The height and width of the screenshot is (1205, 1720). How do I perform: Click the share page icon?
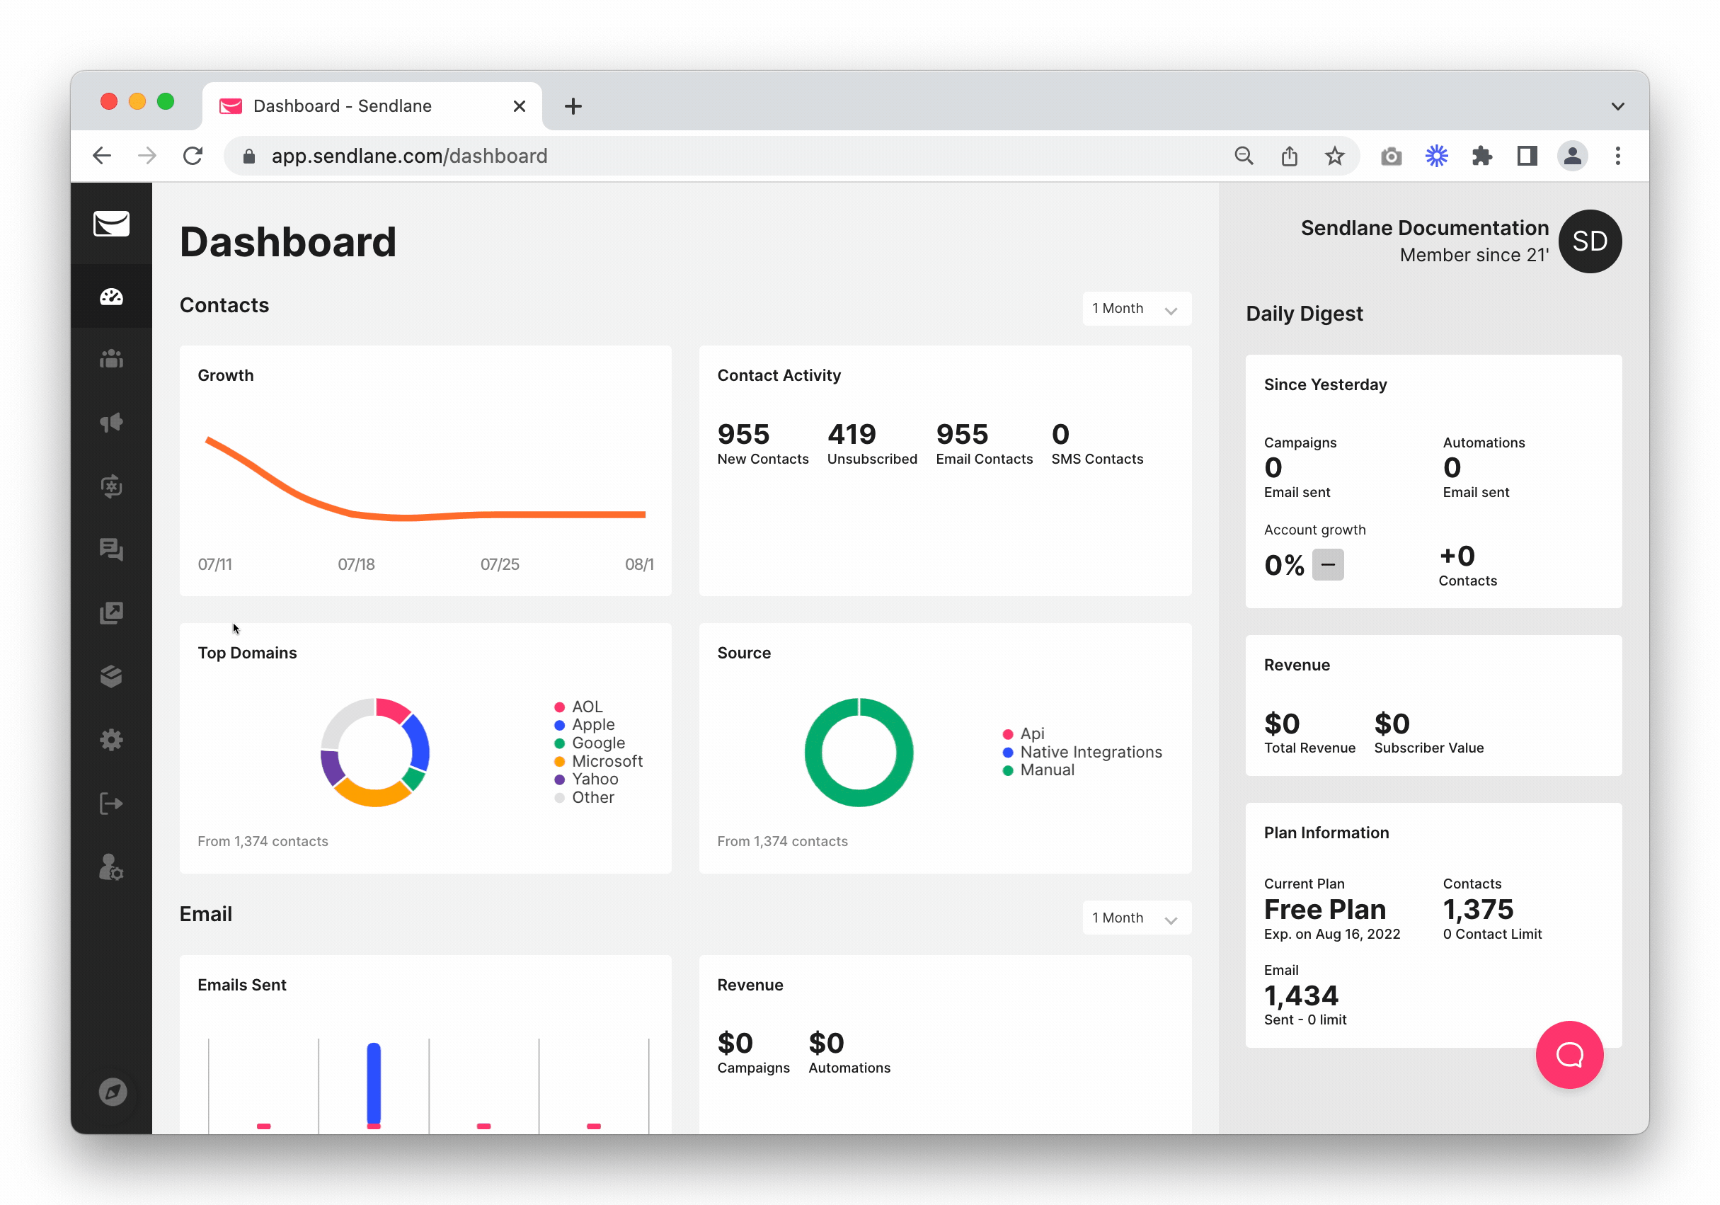[x=1289, y=156]
